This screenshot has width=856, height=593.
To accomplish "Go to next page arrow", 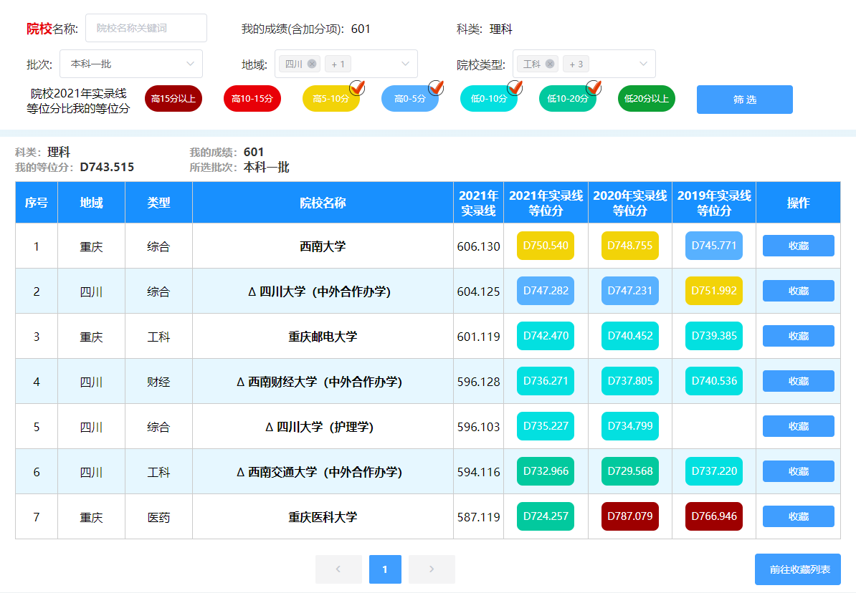I will click(432, 569).
